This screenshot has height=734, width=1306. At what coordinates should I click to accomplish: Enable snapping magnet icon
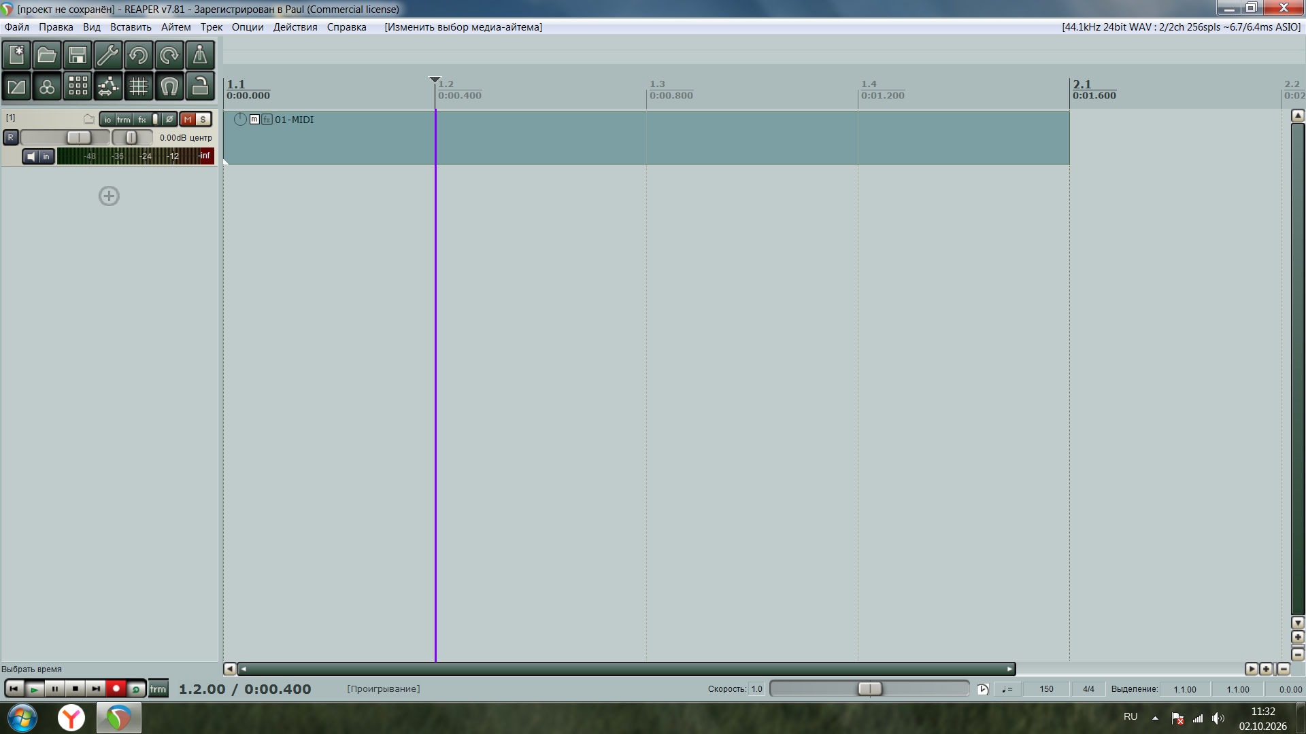(169, 86)
